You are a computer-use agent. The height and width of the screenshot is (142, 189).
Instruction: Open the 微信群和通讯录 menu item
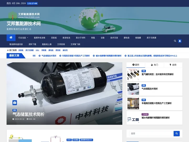[x=16, y=44]
